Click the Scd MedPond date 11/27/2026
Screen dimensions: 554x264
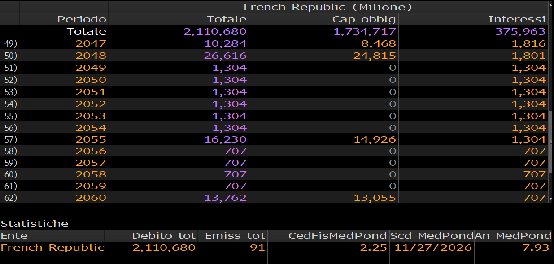pyautogui.click(x=433, y=247)
